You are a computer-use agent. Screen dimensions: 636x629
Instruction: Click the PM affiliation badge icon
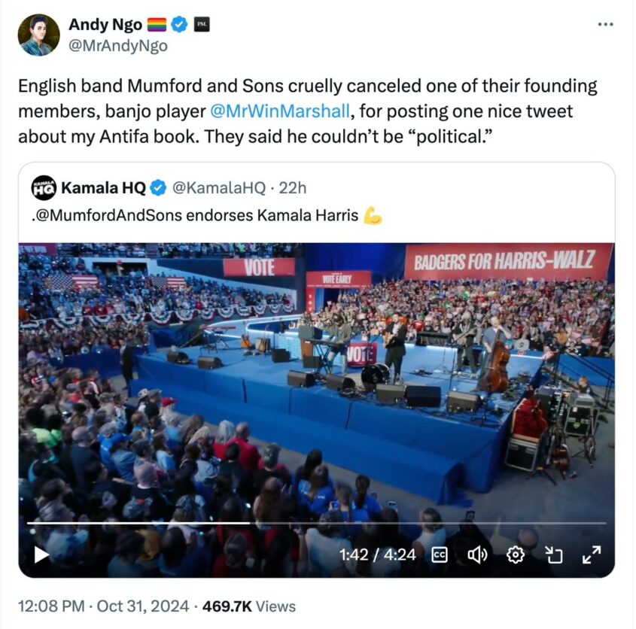tap(202, 24)
